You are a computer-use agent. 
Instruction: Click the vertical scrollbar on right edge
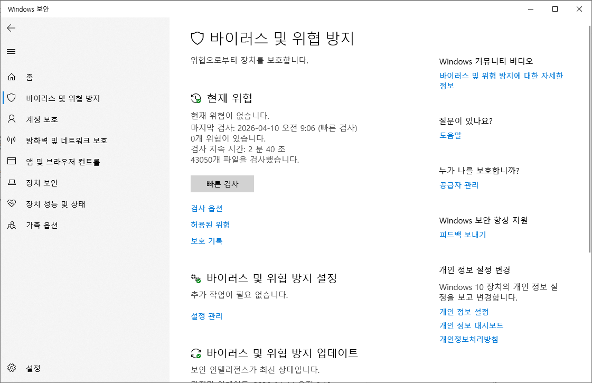pos(590,139)
